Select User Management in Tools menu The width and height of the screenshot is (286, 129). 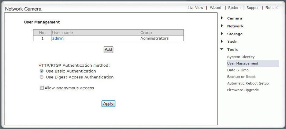click(253, 63)
